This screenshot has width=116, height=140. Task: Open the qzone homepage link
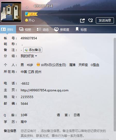(45, 90)
